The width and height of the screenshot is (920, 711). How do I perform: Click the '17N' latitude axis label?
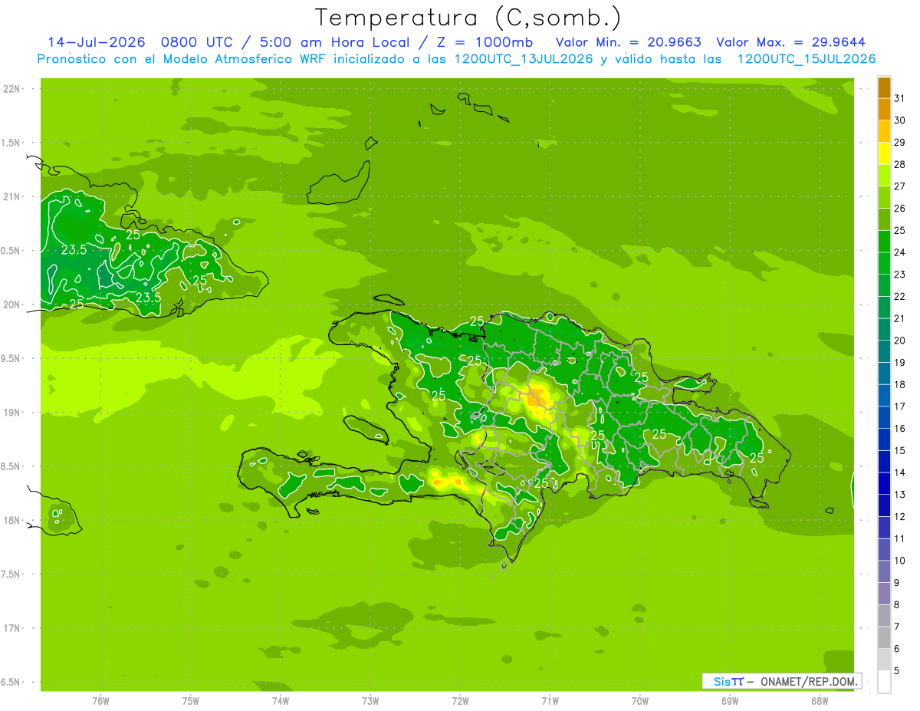pos(13,628)
